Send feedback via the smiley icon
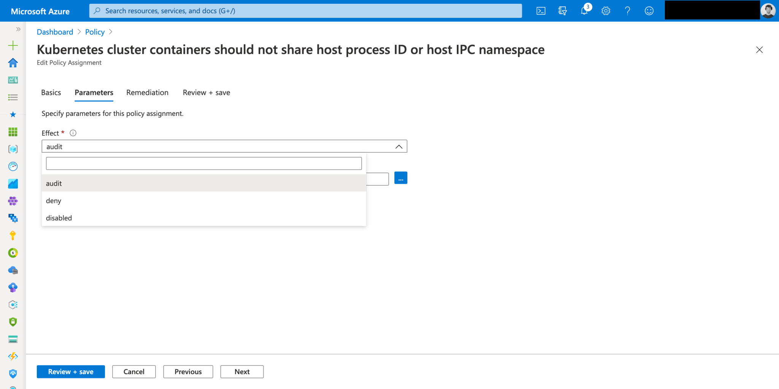Image resolution: width=779 pixels, height=389 pixels. point(649,11)
